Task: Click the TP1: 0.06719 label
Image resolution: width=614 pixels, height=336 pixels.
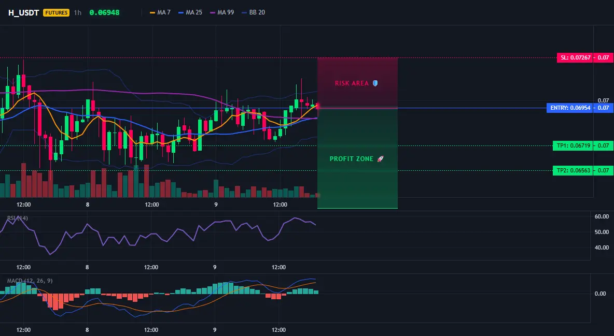Action: pos(573,146)
